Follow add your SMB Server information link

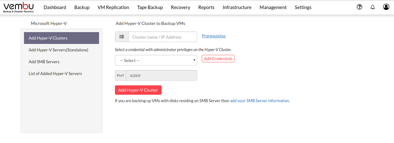point(260,101)
